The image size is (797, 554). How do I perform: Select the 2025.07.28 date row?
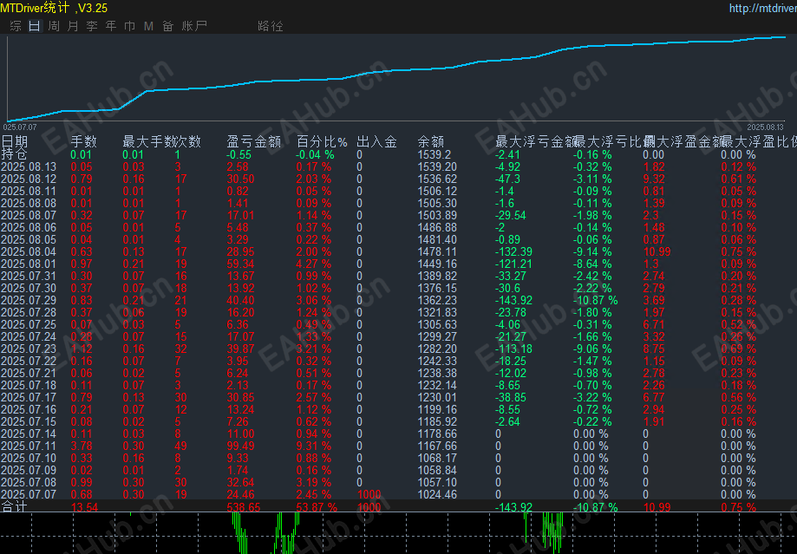pos(29,313)
